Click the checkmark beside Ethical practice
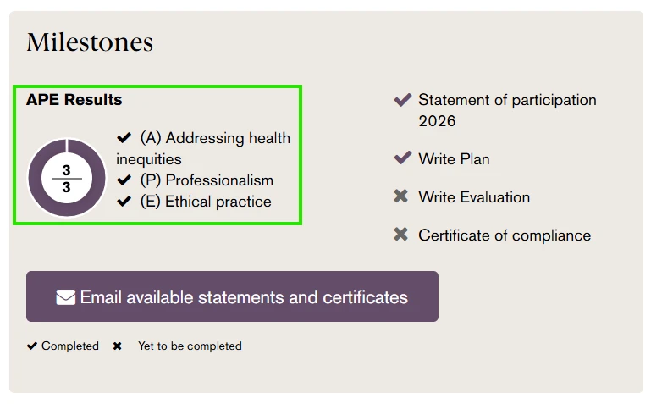Viewport: 662px width, 404px height. 124,202
